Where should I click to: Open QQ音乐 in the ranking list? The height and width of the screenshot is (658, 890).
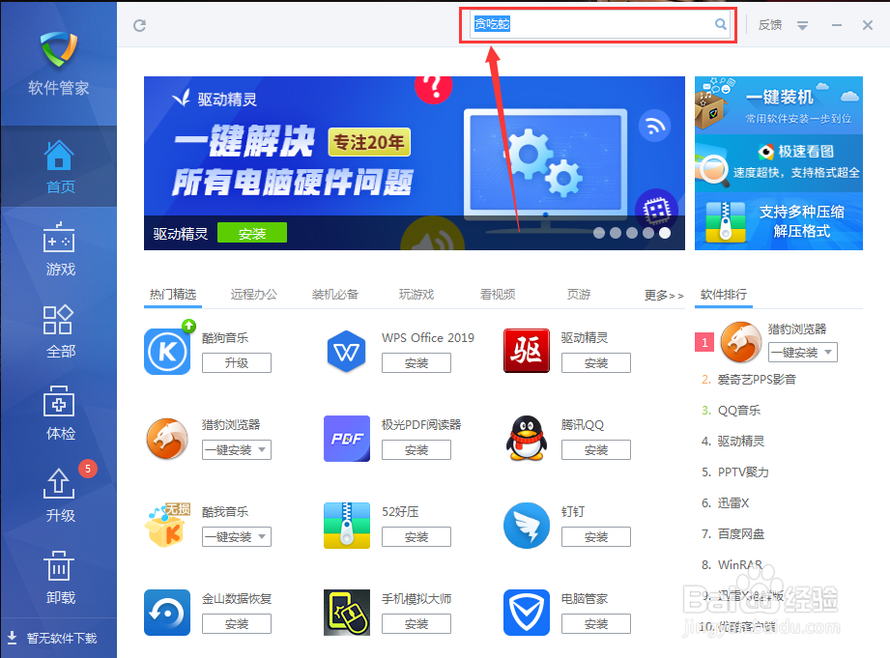739,410
